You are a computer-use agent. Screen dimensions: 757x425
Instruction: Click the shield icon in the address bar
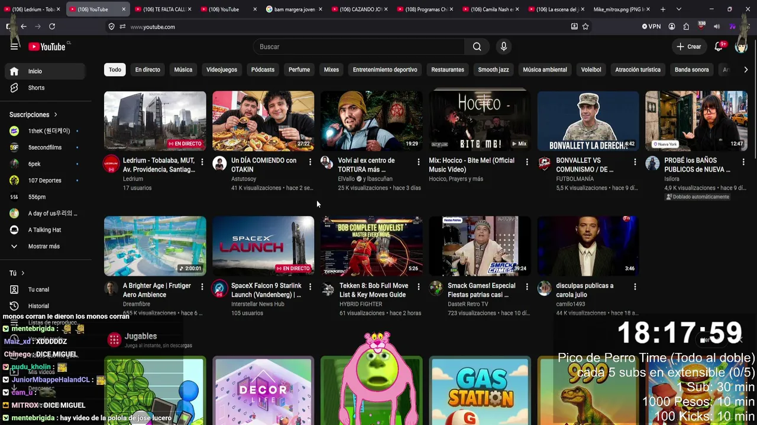(x=111, y=27)
